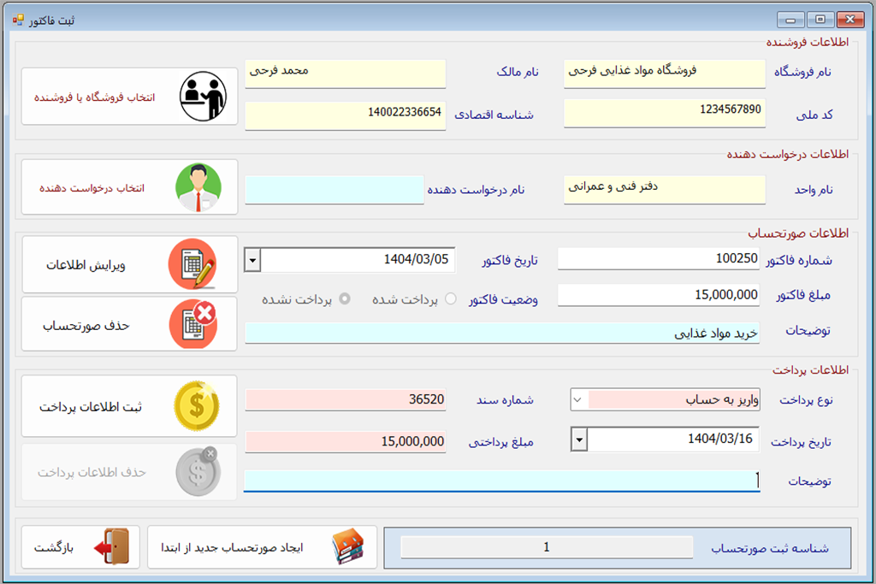Click the requester avatar icon
Screen dimensions: 876x584
tap(198, 186)
